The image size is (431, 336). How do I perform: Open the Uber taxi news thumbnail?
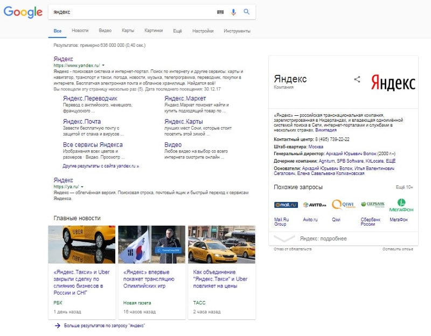click(82, 244)
